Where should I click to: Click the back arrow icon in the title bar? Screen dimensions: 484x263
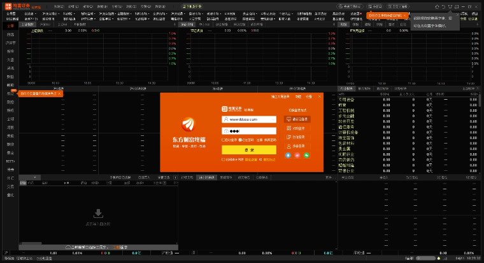(443, 6)
